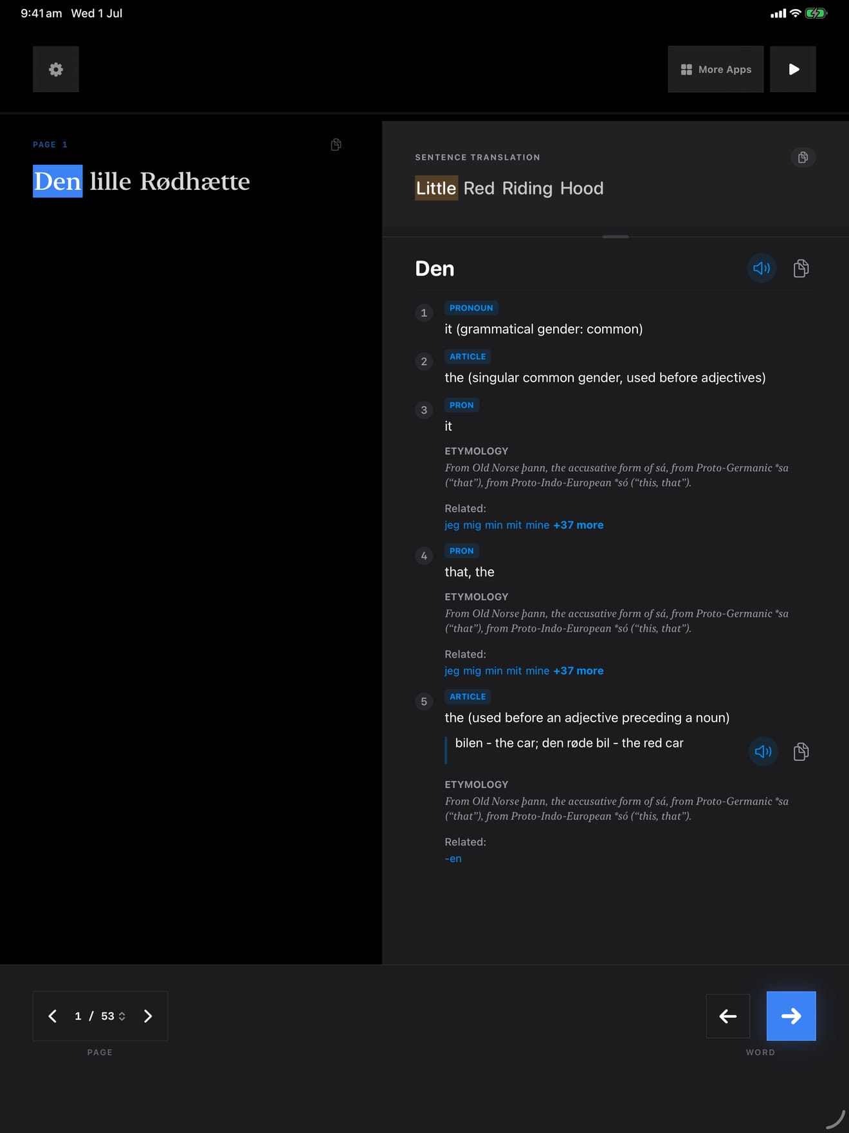Open the related suffix link '-en'

(453, 858)
